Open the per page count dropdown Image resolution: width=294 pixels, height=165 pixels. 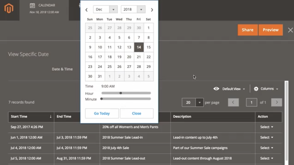click(200, 102)
